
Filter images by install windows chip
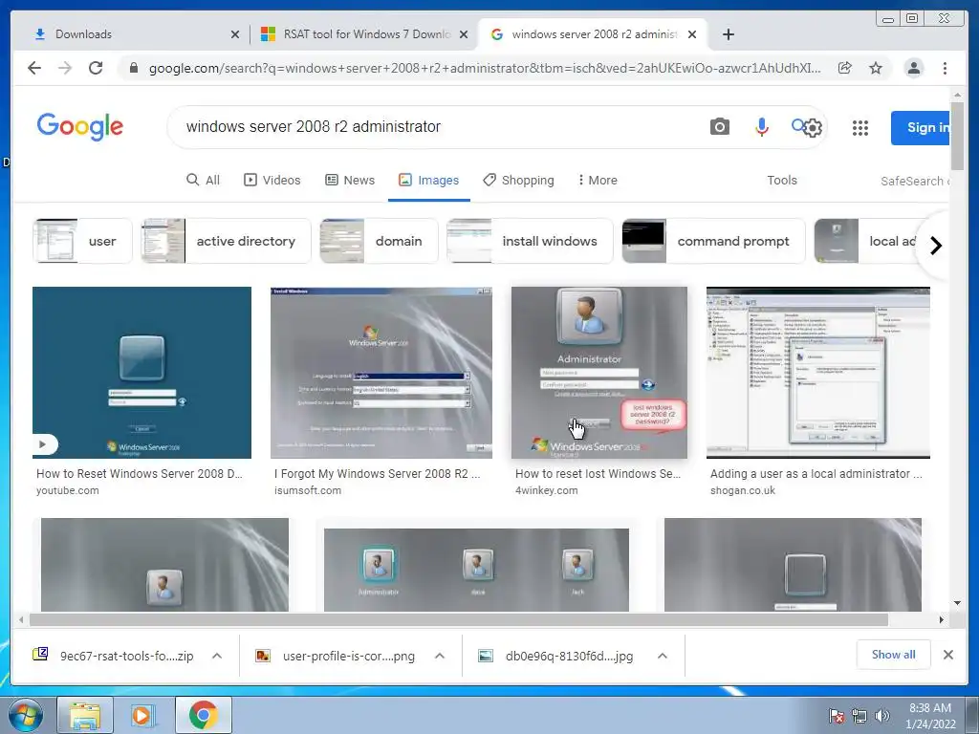coord(530,241)
